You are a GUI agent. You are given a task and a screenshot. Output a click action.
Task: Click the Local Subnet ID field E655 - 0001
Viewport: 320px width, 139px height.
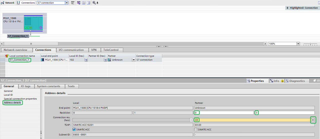[132, 135]
